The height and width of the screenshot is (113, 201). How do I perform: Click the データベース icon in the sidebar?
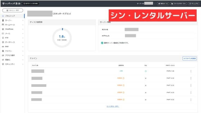pyautogui.click(x=3, y=42)
